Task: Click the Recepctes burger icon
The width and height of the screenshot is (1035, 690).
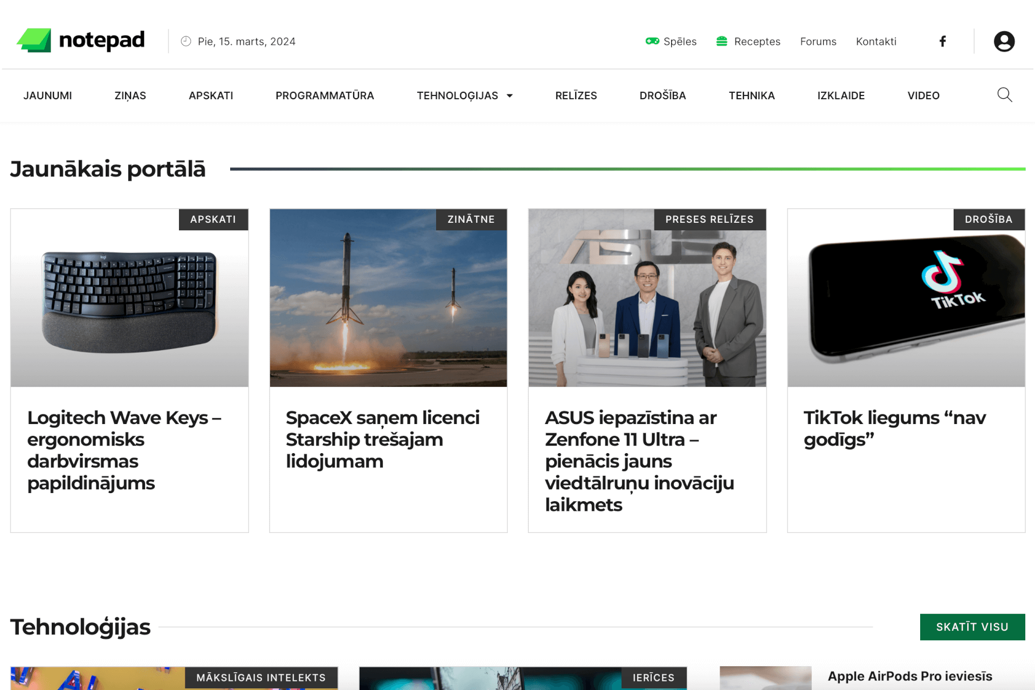Action: [x=722, y=41]
